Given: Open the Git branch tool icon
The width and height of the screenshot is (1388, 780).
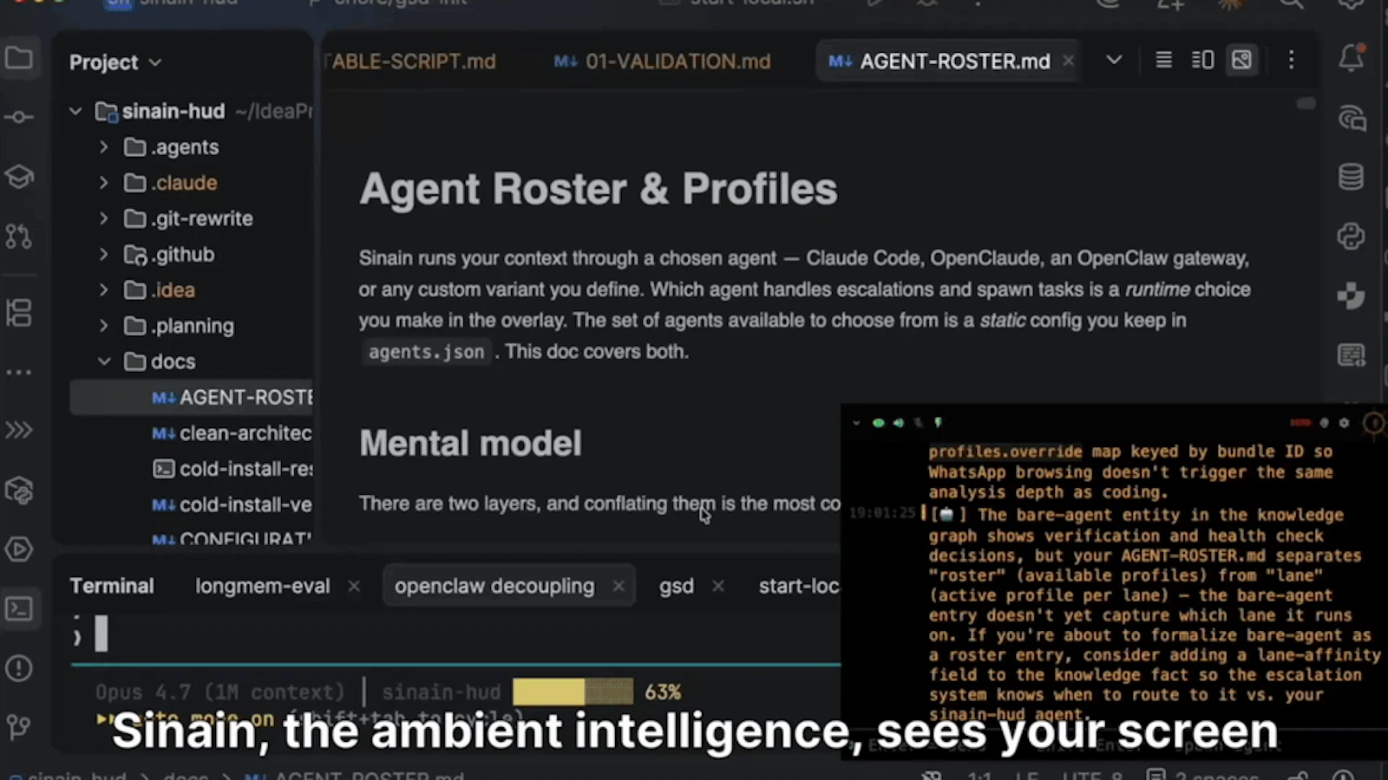Looking at the screenshot, I should [19, 726].
